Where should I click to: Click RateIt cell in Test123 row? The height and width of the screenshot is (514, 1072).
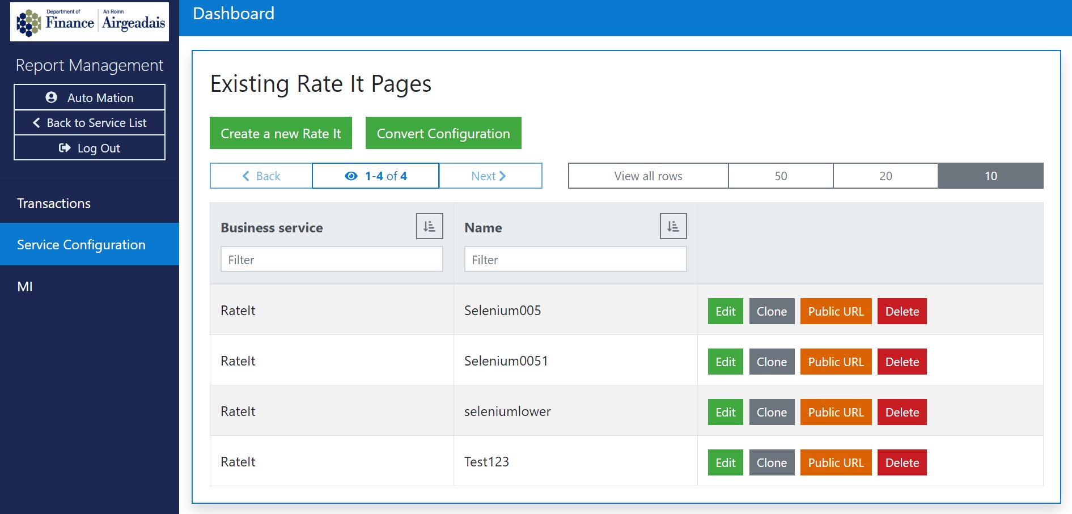coord(332,461)
